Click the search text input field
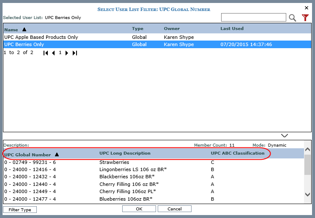Image resolution: width=315 pixels, height=218 pixels. 254,17
